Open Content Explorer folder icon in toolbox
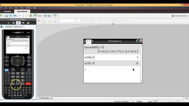 [x=28, y=23]
